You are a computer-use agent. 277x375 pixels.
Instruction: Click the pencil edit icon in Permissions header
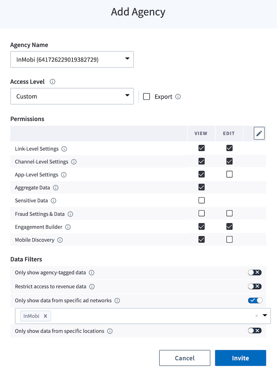coord(259,133)
